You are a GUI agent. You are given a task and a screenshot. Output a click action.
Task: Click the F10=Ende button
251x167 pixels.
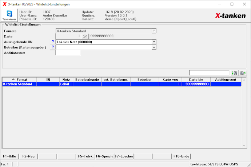(181, 156)
